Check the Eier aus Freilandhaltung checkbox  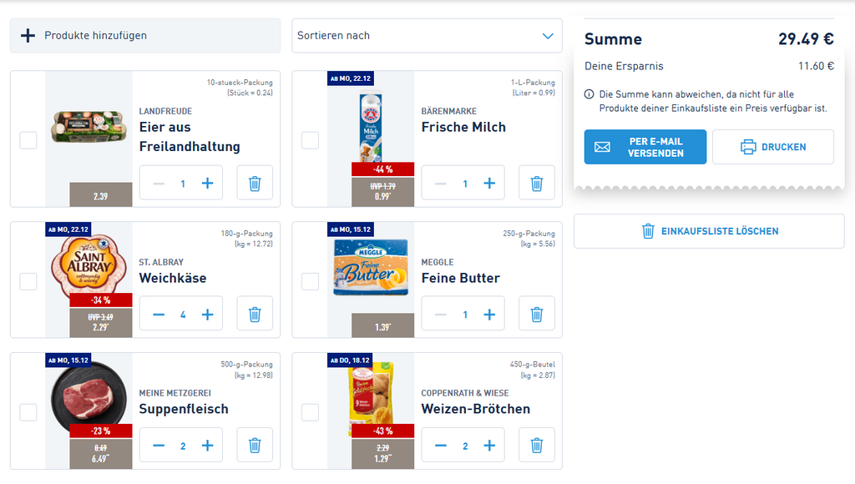28,139
